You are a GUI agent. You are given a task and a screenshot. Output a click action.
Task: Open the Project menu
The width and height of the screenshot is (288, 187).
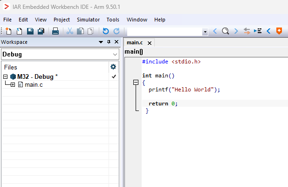pos(62,20)
